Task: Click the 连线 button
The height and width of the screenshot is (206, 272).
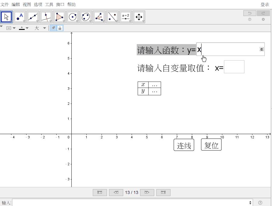Action: [x=183, y=145]
